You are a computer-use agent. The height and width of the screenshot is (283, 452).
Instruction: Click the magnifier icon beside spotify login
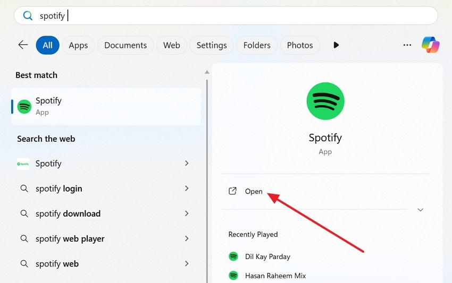click(x=24, y=188)
